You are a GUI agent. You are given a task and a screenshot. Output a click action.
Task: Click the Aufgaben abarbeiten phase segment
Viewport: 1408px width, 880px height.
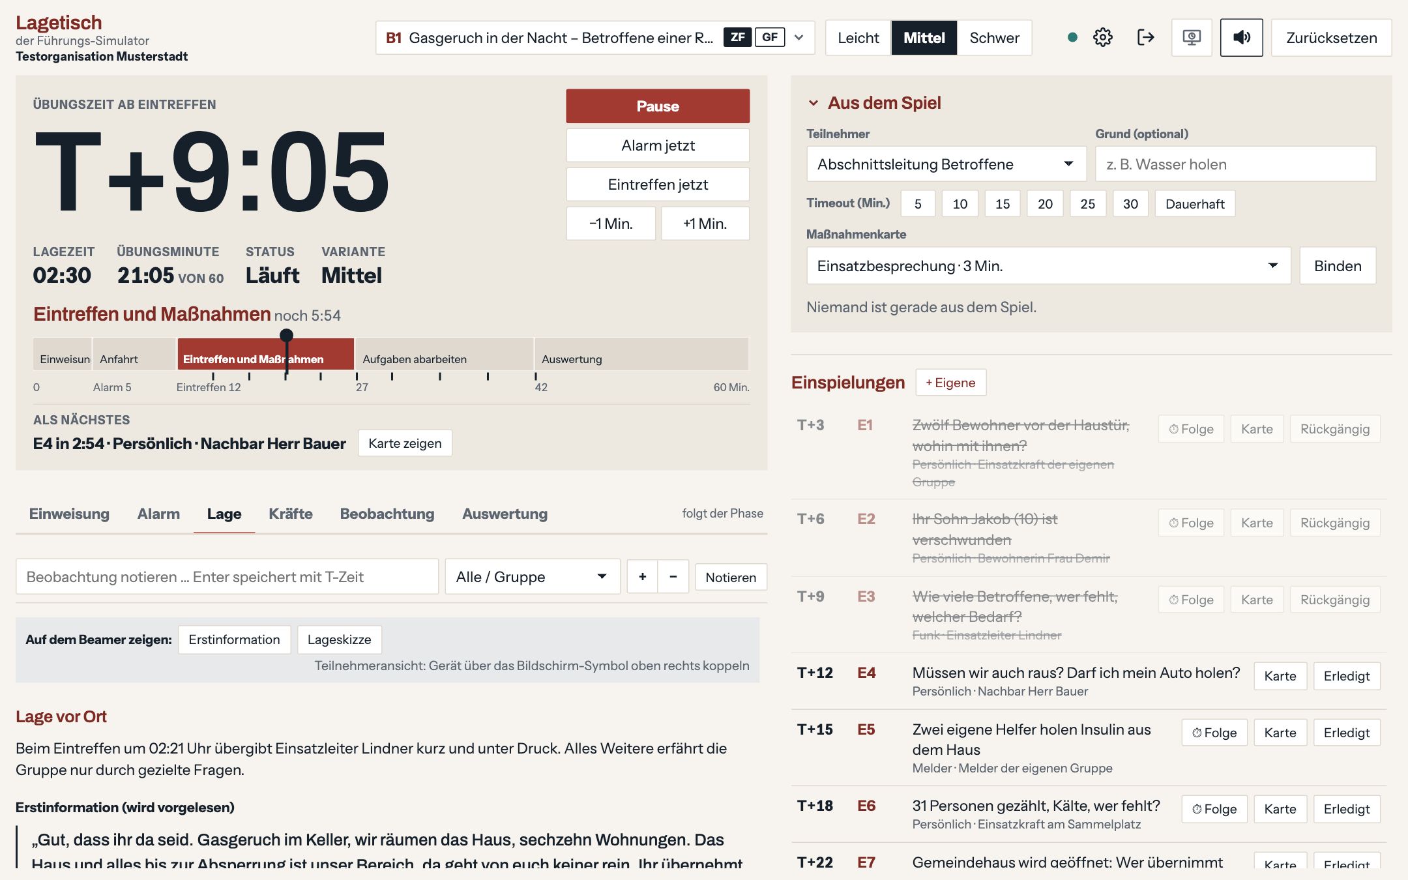[x=445, y=355]
